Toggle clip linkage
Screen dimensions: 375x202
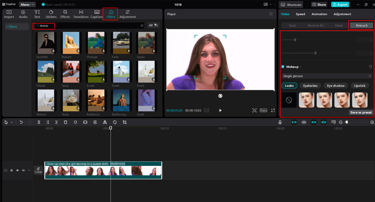tap(314, 122)
